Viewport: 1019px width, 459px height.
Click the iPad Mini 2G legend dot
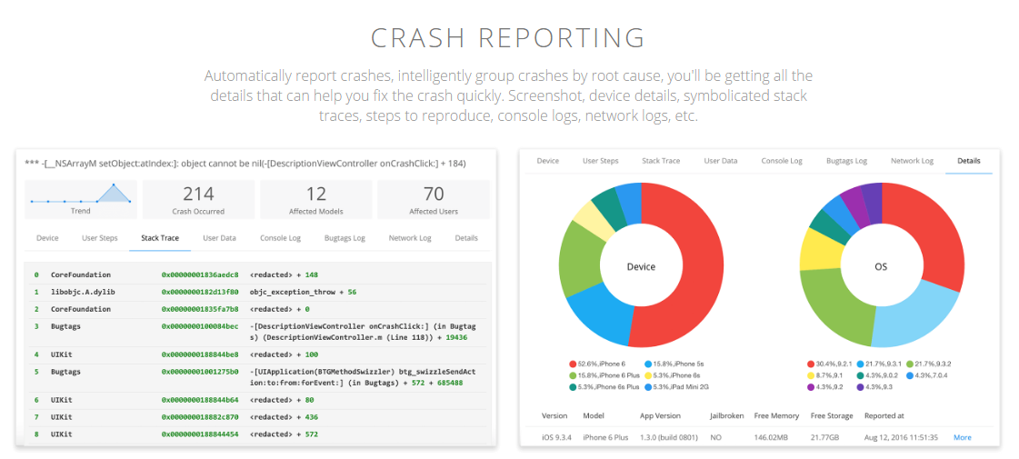click(648, 387)
